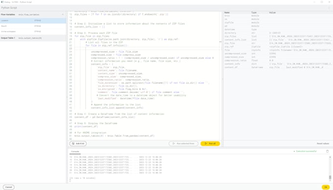
Task: Click the Type column header in workspace table
Action: 254,13
